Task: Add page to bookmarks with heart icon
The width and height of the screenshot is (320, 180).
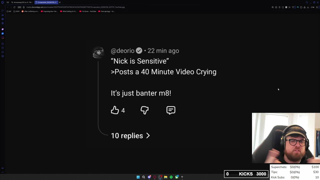Action: (293, 7)
